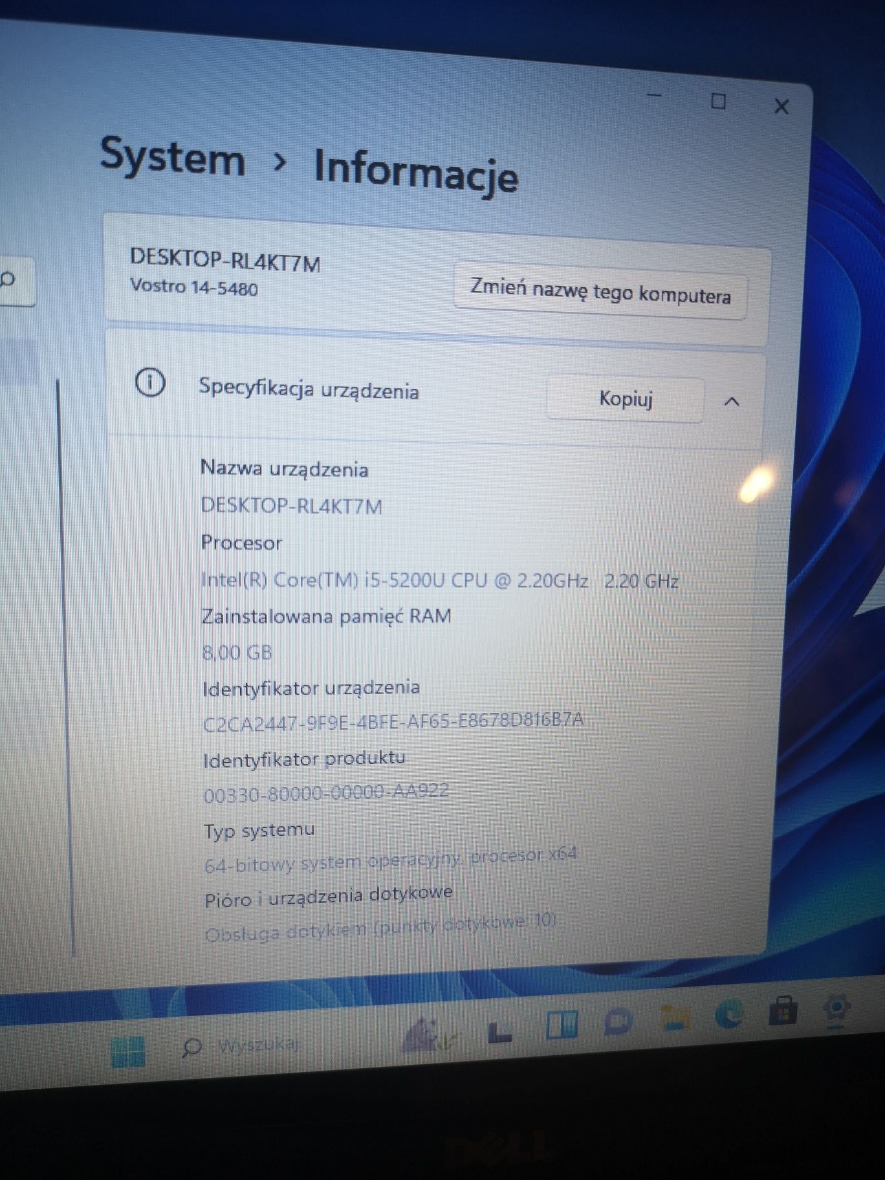Click 'Identyfikator urządzenia' label
Viewport: 885px width, 1180px height.
[311, 688]
